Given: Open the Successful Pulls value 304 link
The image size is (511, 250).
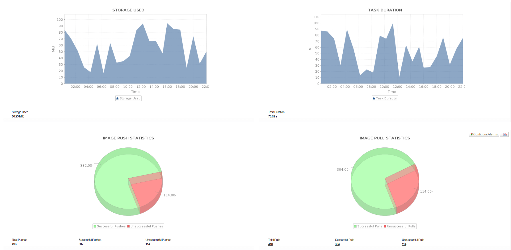Looking at the screenshot, I should click(x=337, y=244).
